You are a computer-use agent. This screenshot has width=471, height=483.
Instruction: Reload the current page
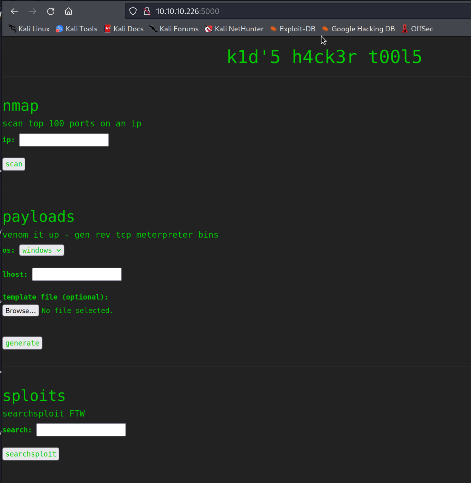coord(51,11)
